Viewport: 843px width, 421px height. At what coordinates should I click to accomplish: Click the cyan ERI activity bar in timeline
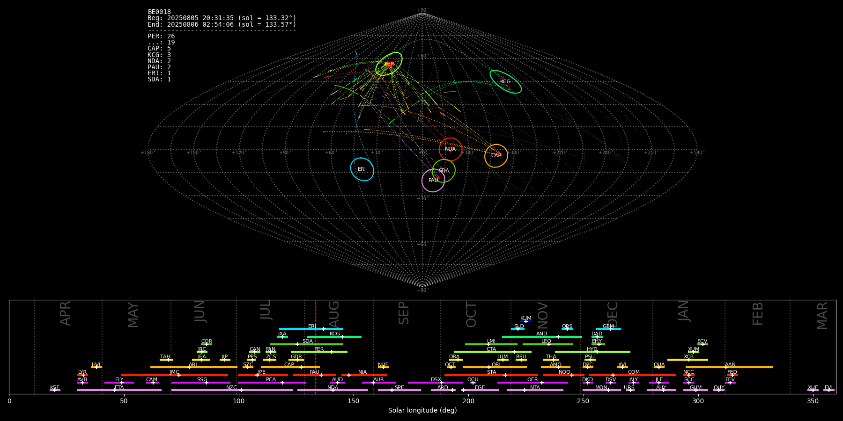[x=311, y=329]
